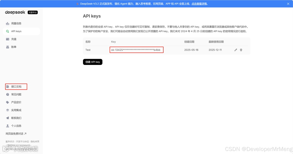Viewport: 293px width, 154px height.
Task: Click the masked key sk-13425***b4bb
Action: pos(136,50)
